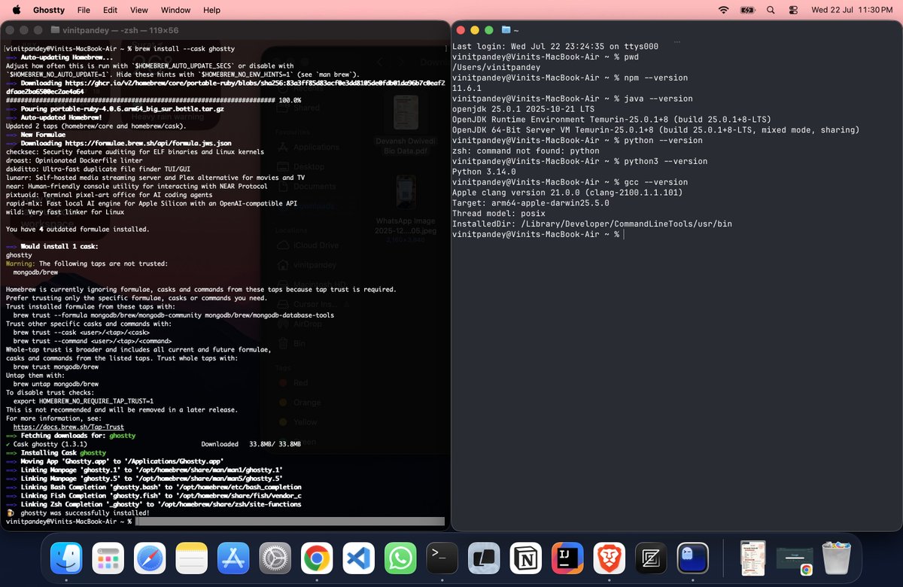Click 'brew install --cask ghostty' command text
This screenshot has height=587, width=903.
click(x=184, y=48)
